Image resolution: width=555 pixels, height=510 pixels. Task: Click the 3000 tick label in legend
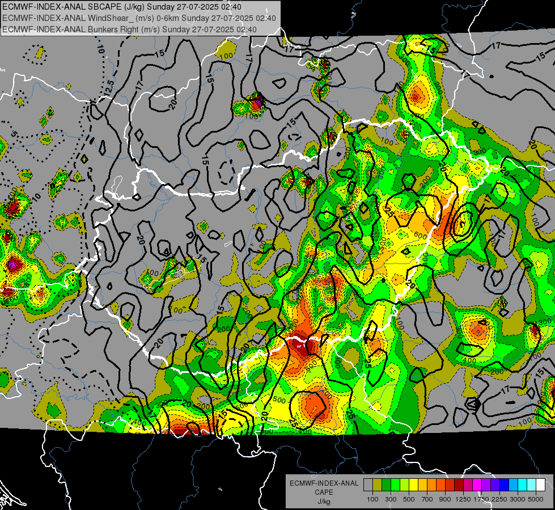point(518,499)
